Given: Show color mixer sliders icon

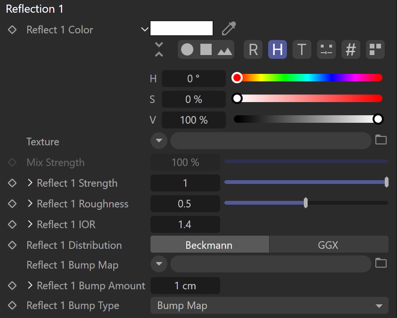Looking at the screenshot, I should (326, 49).
